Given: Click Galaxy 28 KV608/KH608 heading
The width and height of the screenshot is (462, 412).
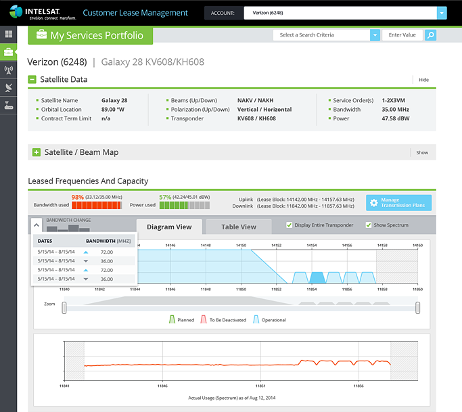Looking at the screenshot, I should pyautogui.click(x=153, y=62).
